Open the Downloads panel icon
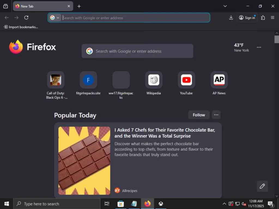The image size is (279, 209). [x=231, y=18]
